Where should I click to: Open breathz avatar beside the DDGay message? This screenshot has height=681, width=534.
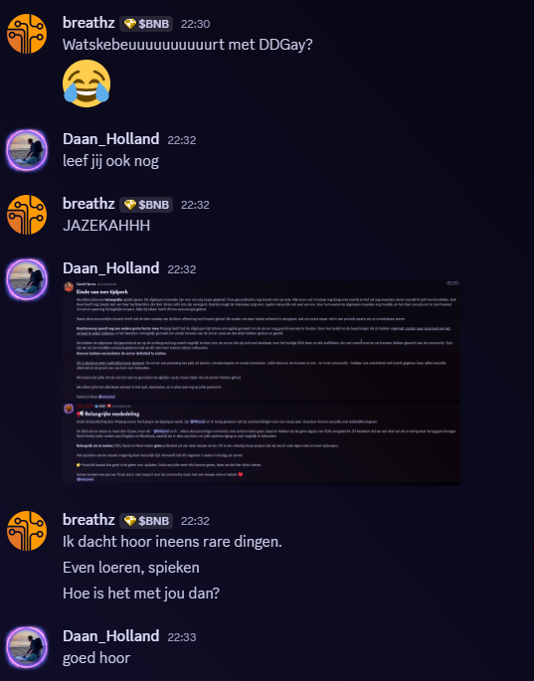(x=27, y=34)
